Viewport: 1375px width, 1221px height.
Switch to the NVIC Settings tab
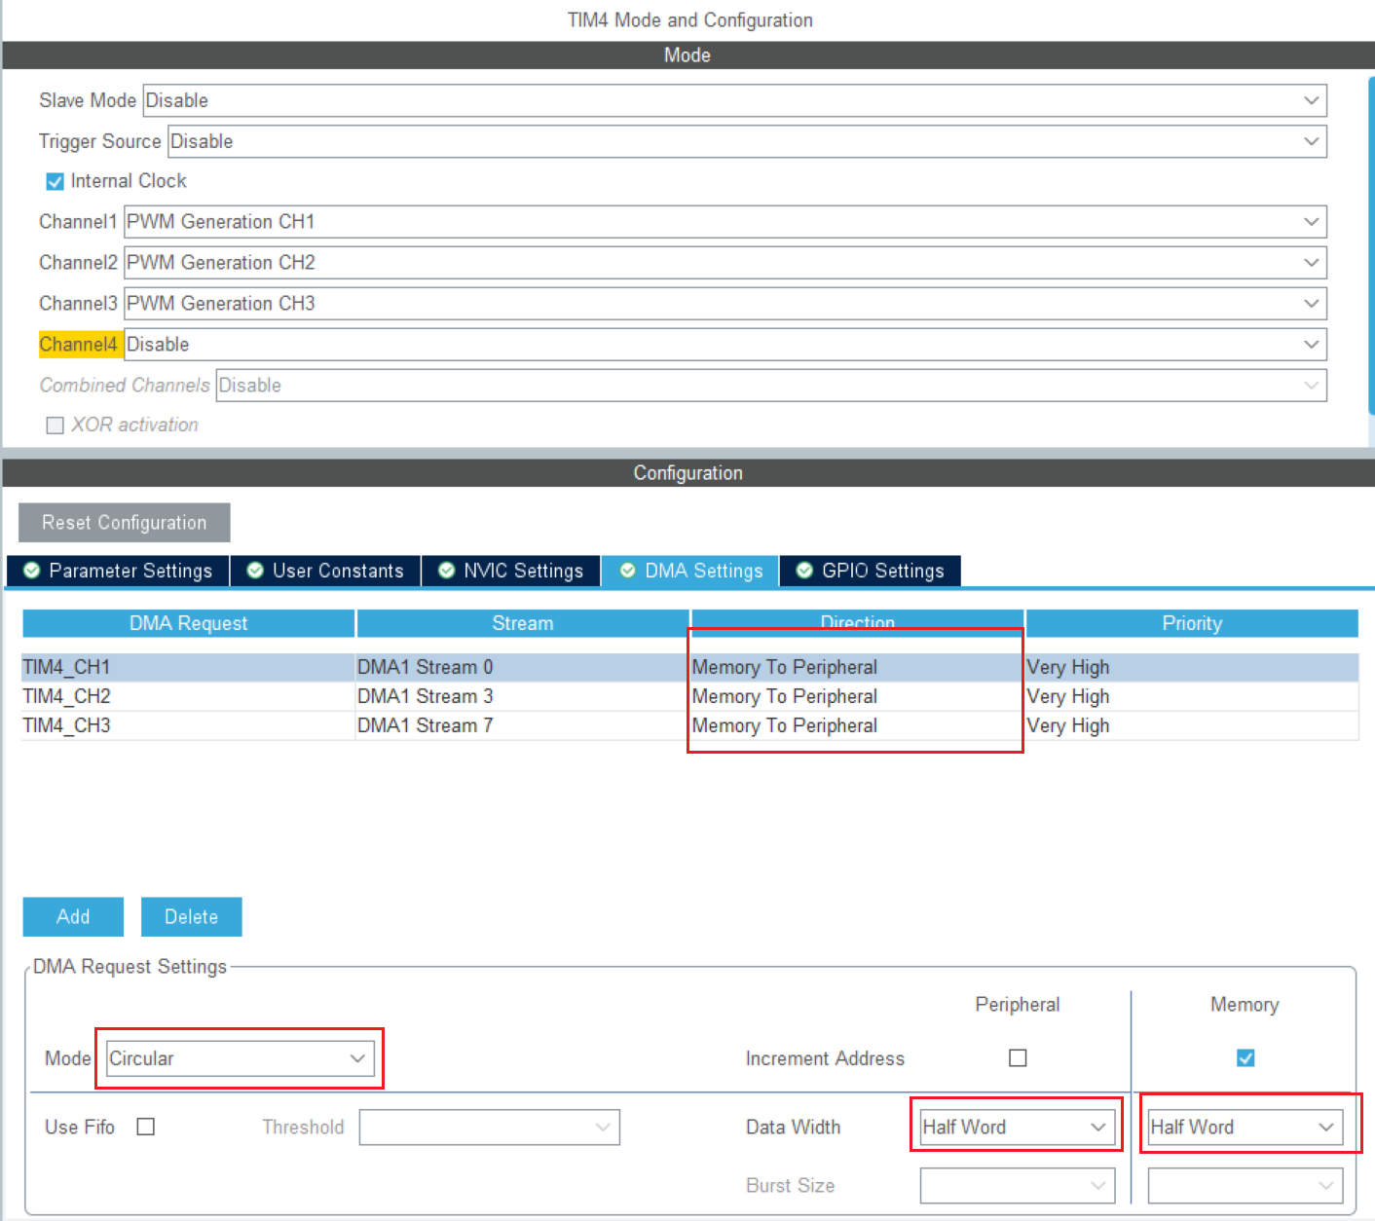click(511, 571)
